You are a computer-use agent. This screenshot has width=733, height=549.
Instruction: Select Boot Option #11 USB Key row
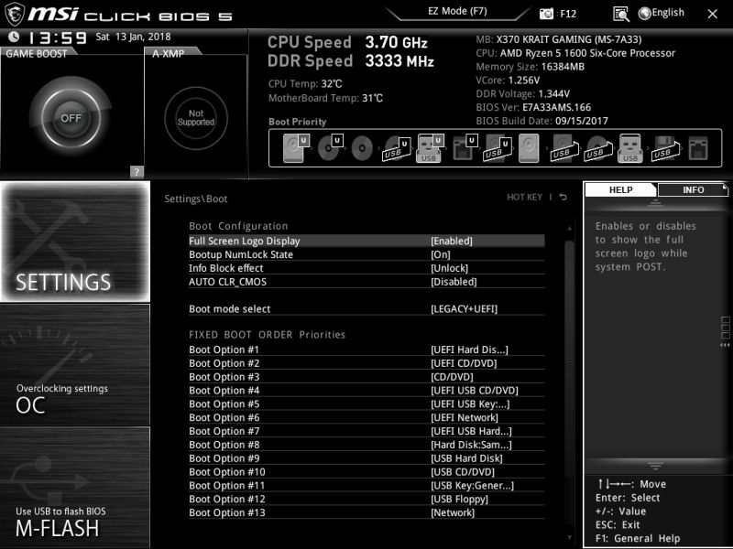(x=366, y=485)
